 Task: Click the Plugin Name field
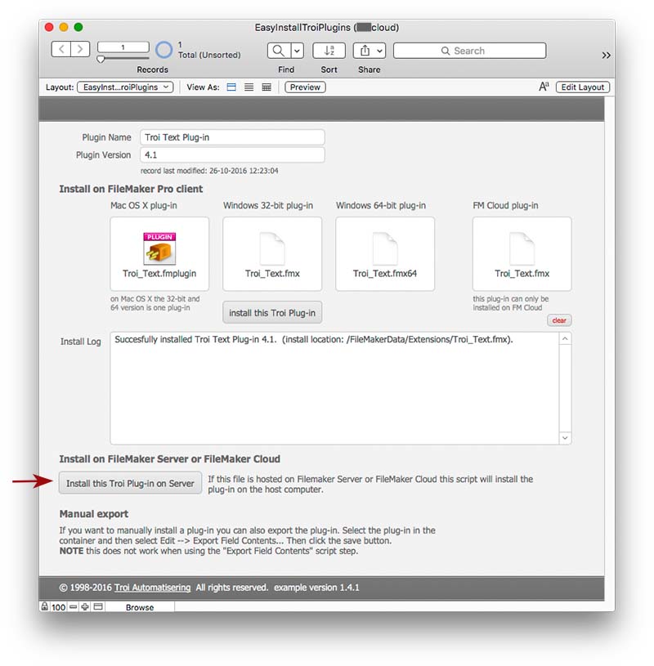pyautogui.click(x=232, y=137)
